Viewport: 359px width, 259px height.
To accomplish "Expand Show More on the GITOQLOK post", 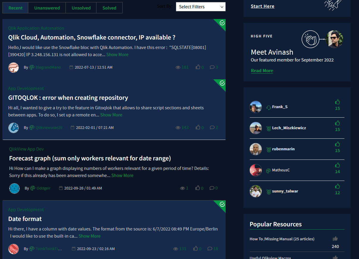I will [111, 115].
